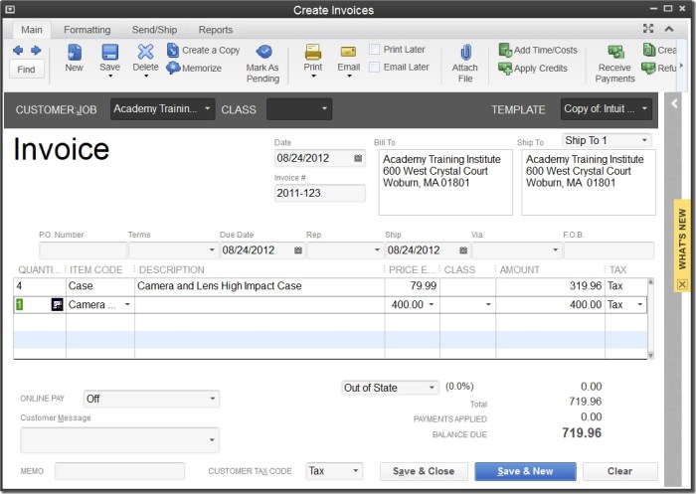Screen dimensions: 696x494
Task: Click in the Bill To address box
Action: 445,183
